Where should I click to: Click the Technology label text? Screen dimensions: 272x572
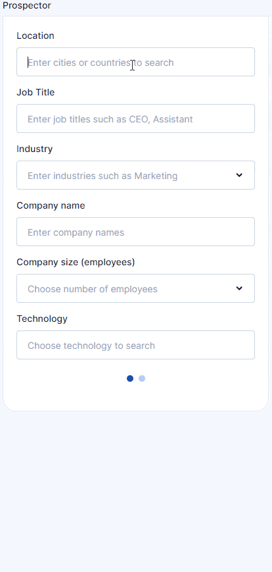coord(42,319)
